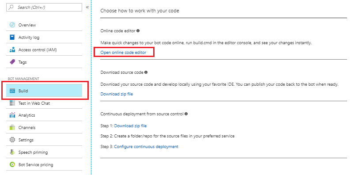This screenshot has height=175, width=351.
Task: Click the Channels box icon
Action: click(x=12, y=128)
